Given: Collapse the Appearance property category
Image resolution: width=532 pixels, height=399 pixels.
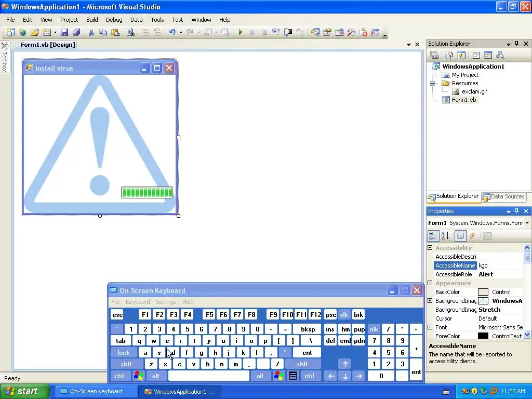Looking at the screenshot, I should pos(430,283).
